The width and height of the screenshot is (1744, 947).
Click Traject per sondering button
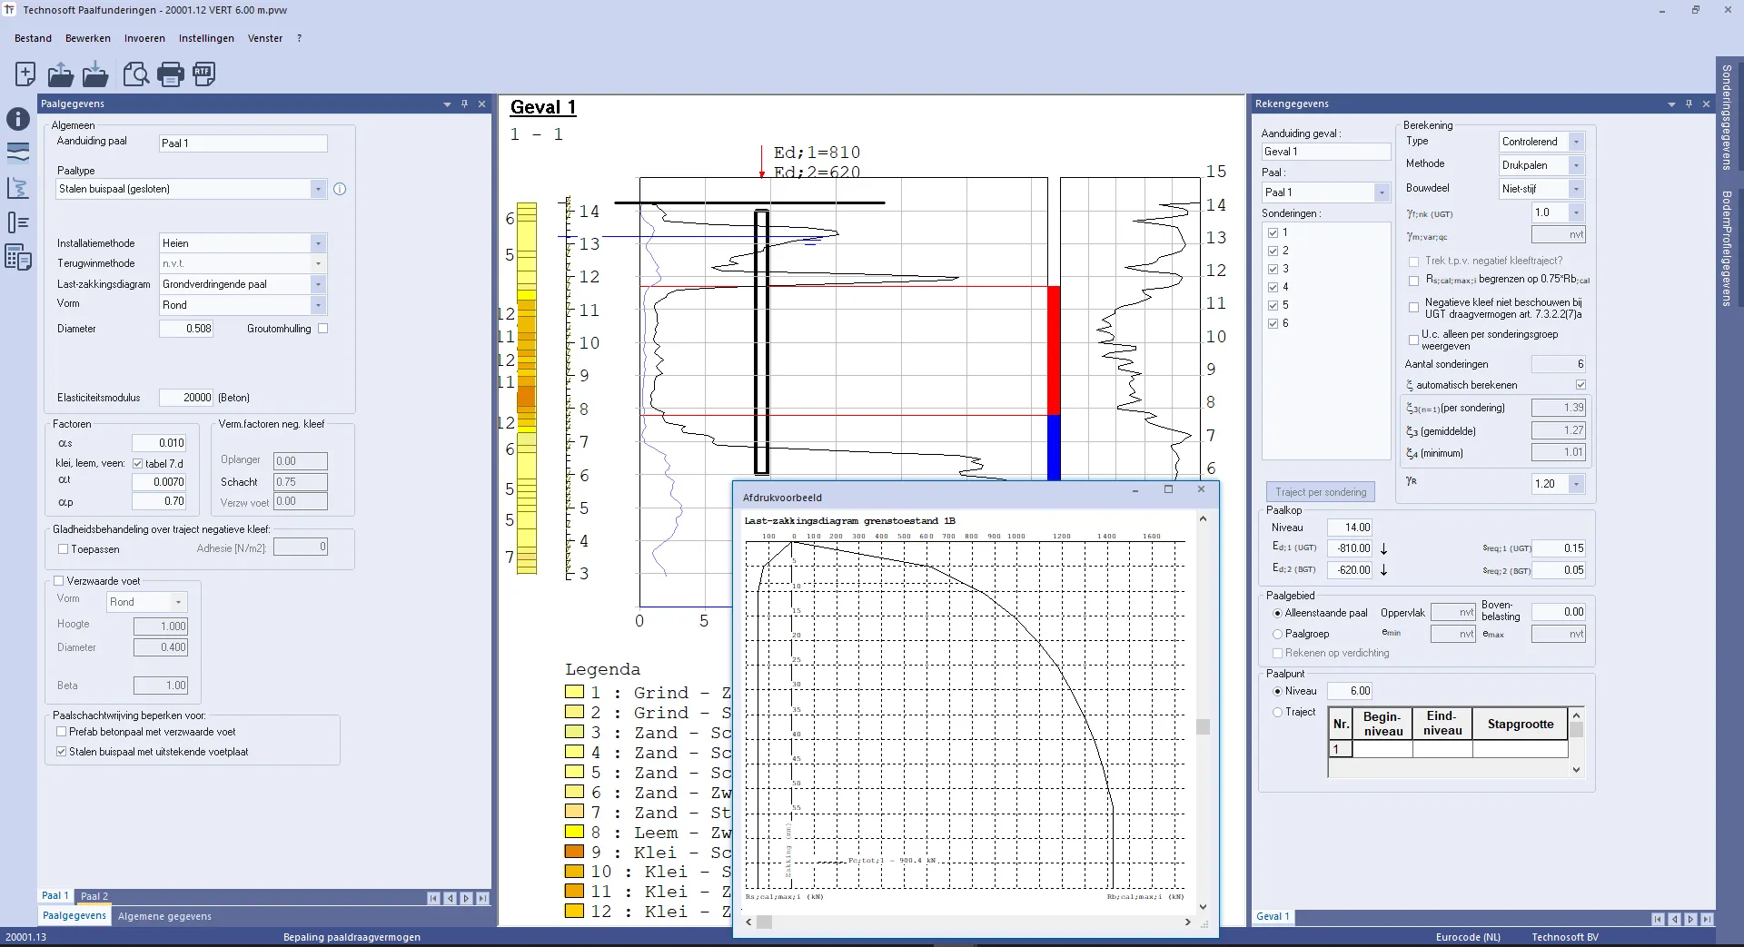(x=1321, y=492)
